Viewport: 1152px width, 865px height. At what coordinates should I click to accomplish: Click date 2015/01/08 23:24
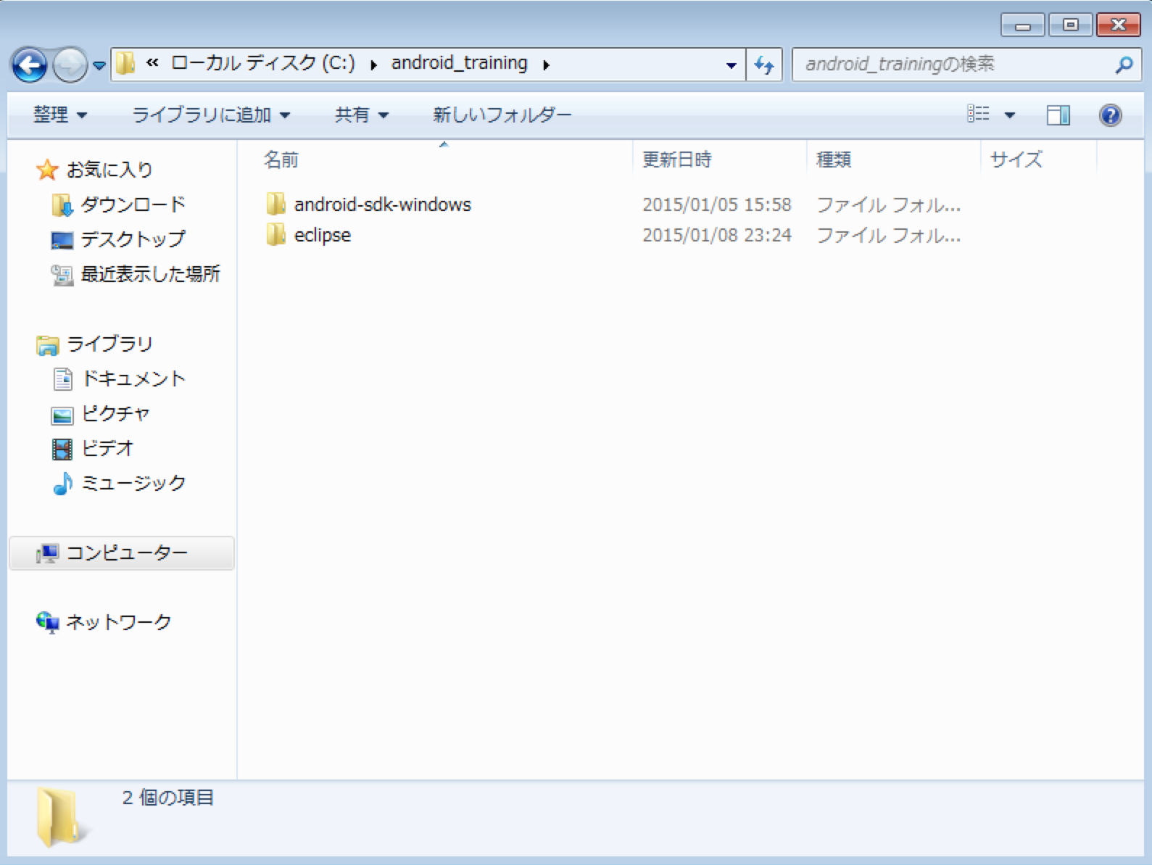[x=716, y=235]
